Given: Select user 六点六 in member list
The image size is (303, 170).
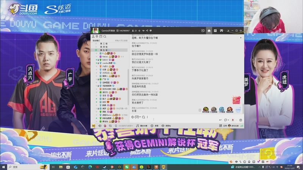Looking at the screenshot, I should tap(105, 66).
